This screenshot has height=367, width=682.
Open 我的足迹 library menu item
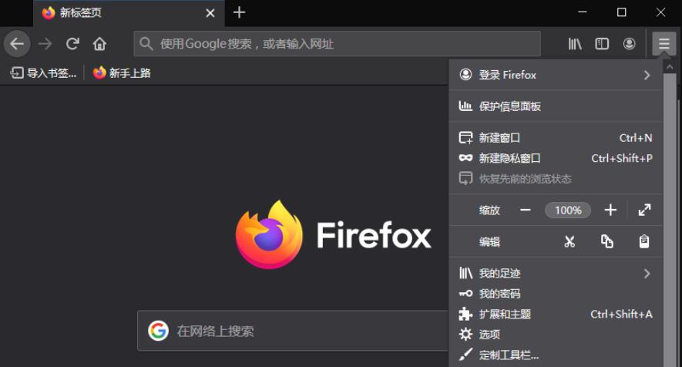click(556, 274)
